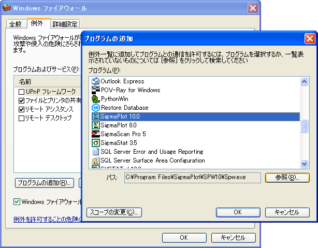Open the 詳細設定 tab

tap(65, 24)
